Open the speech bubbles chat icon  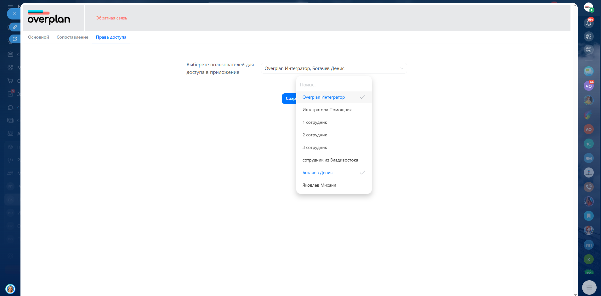[589, 71]
